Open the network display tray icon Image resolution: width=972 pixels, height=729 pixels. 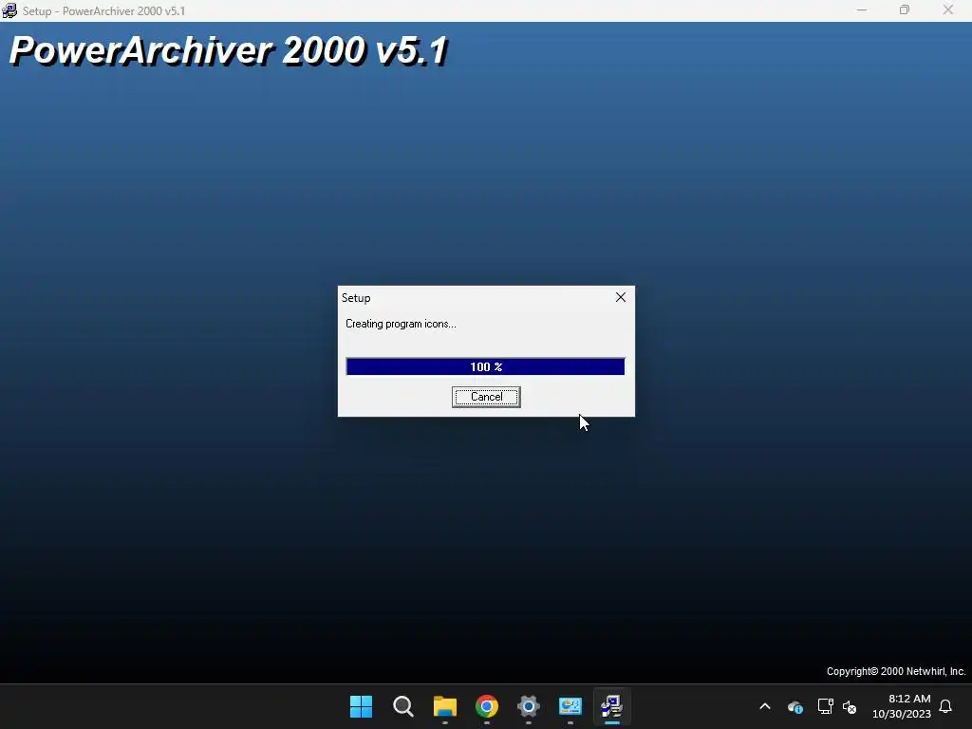825,706
